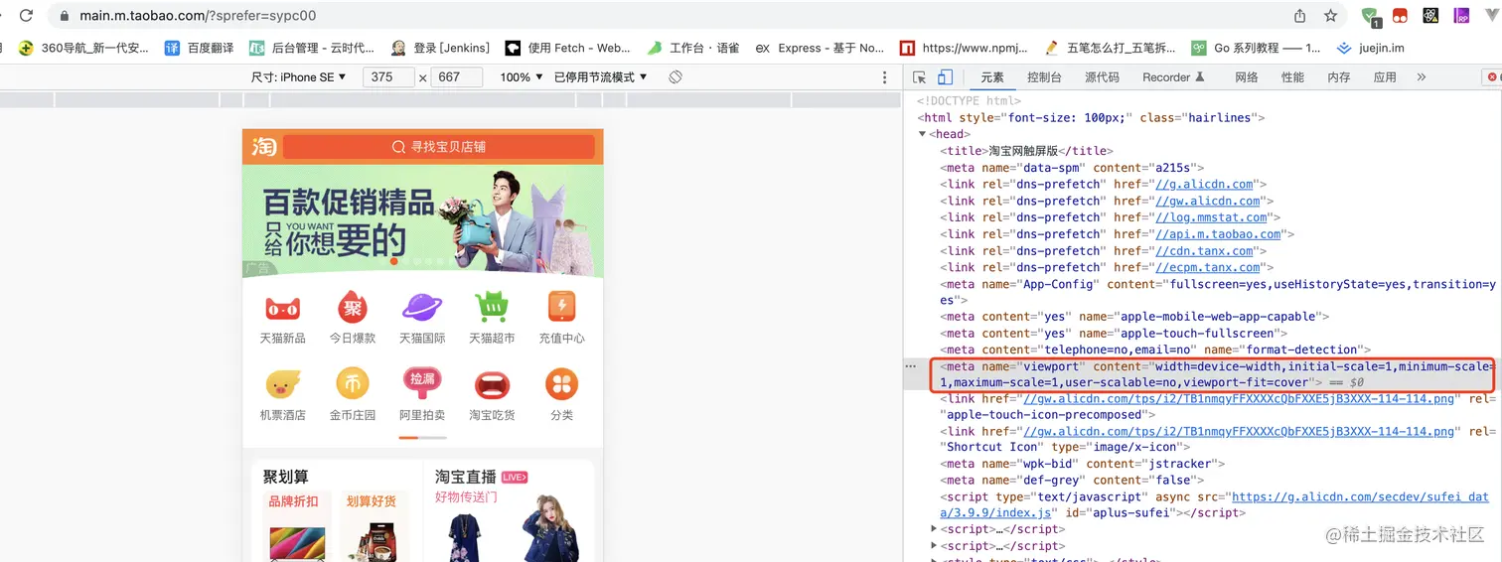The image size is (1502, 562).
Task: Switch to the 内存 DevTools tab
Action: pyautogui.click(x=1338, y=77)
